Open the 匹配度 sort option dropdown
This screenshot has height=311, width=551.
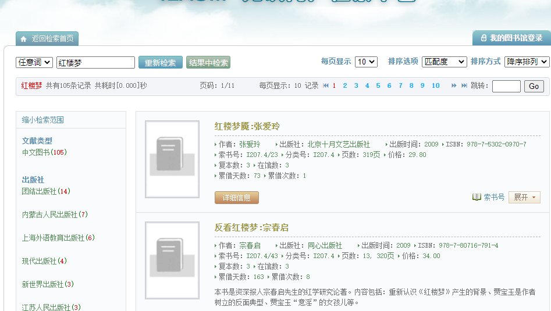(444, 62)
